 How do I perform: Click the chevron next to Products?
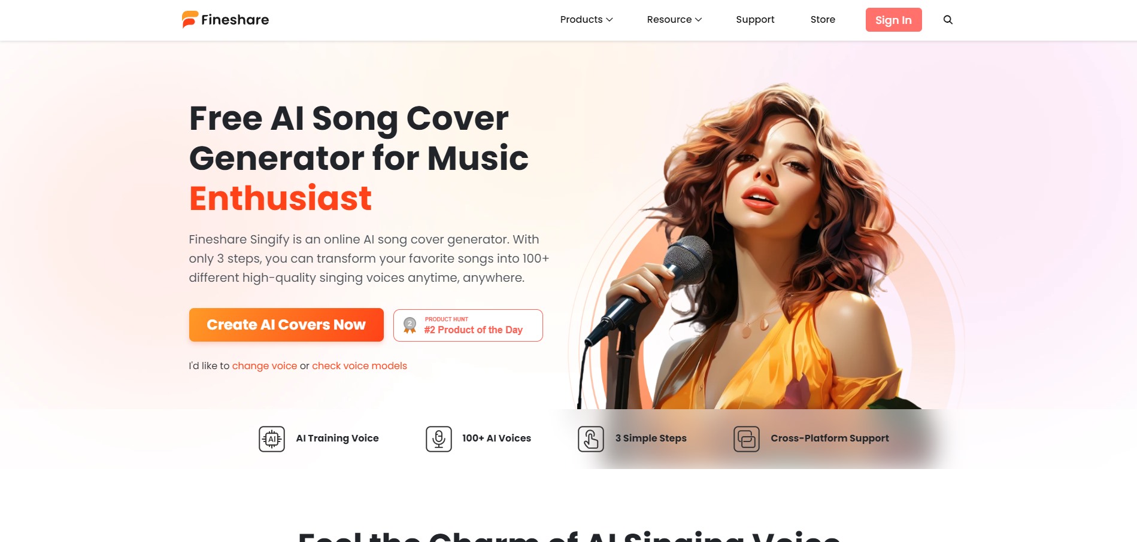tap(610, 20)
